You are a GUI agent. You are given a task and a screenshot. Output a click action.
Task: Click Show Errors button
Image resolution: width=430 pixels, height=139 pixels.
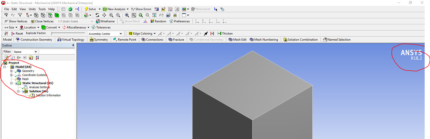point(141,9)
